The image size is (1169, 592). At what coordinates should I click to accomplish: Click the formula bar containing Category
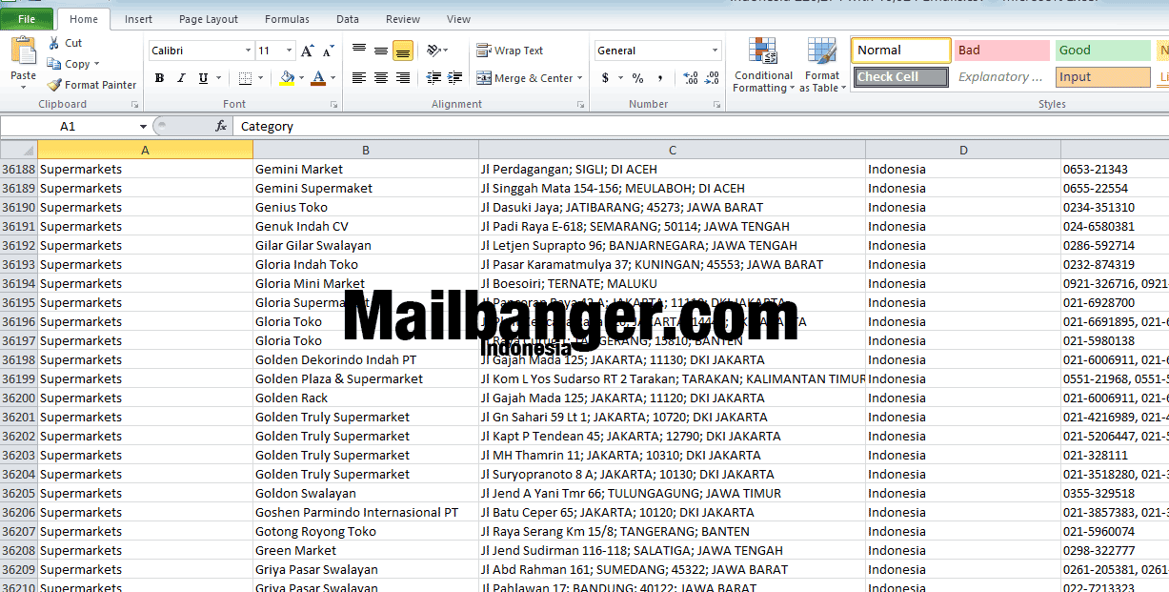[x=700, y=126]
